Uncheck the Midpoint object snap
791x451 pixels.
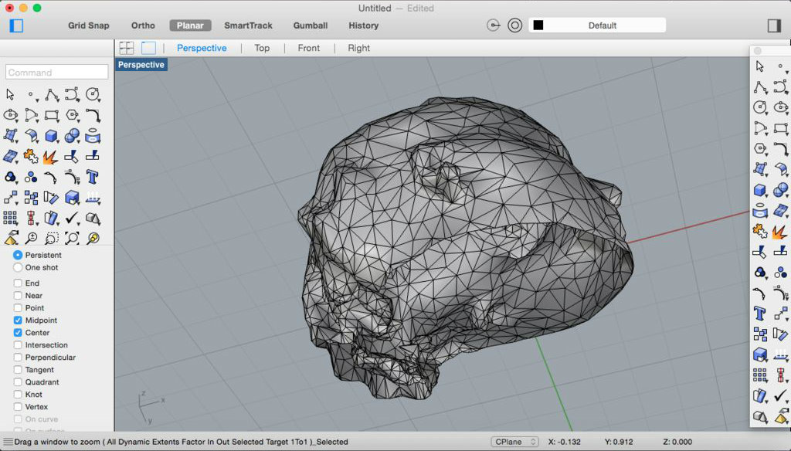[x=18, y=320]
